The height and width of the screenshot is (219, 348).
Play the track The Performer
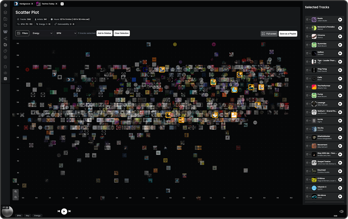340,87
